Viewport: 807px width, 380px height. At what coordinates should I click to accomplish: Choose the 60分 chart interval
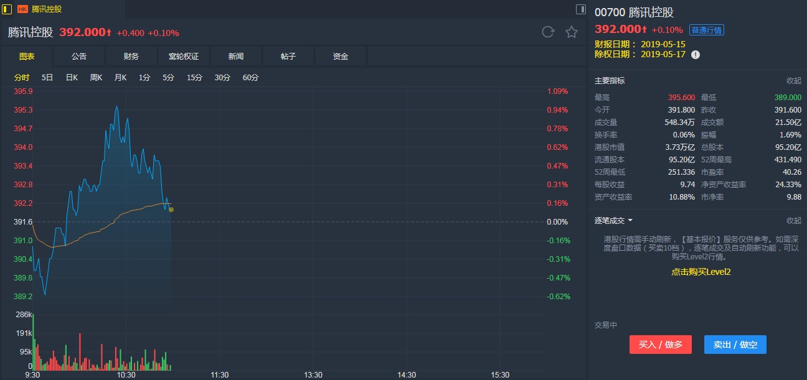250,78
